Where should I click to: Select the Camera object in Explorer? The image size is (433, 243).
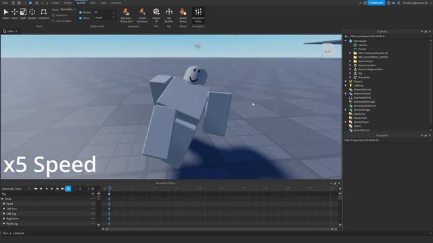(363, 45)
